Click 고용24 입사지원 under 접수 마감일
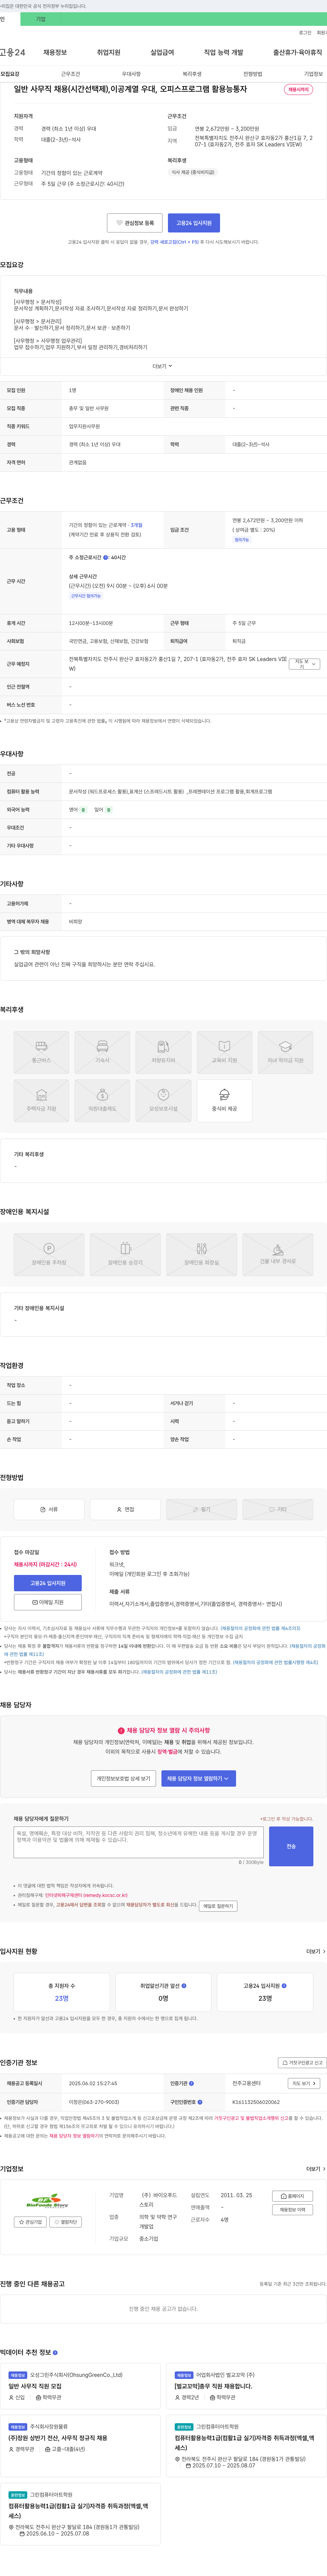The height and width of the screenshot is (2576, 327). (48, 1583)
